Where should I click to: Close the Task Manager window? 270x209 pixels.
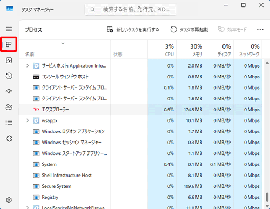tap(261, 5)
